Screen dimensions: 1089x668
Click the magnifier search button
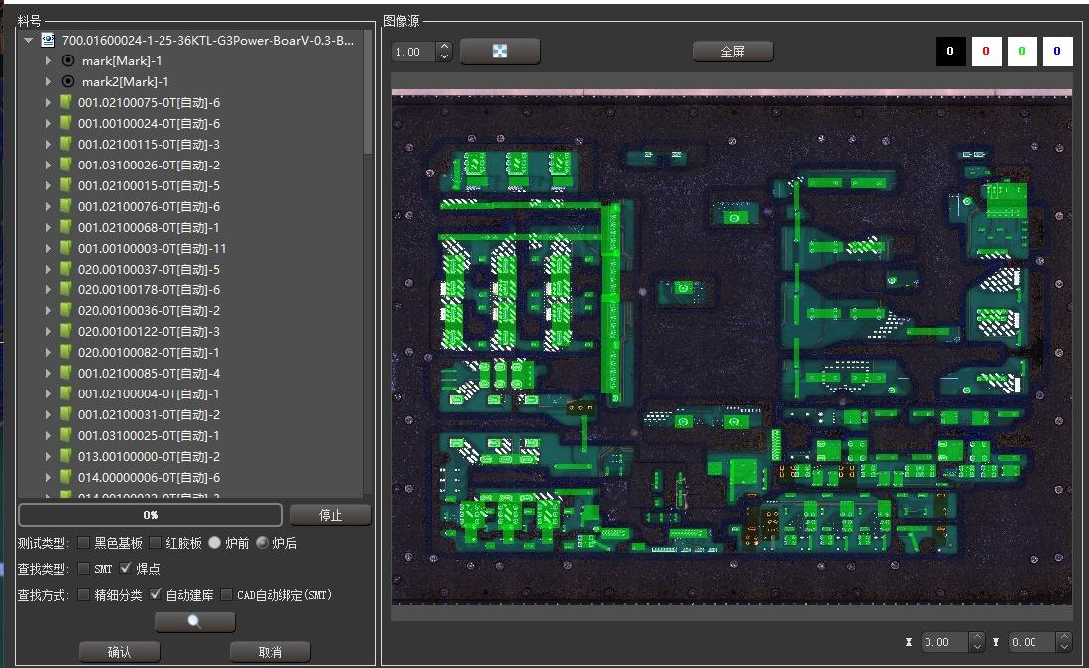pyautogui.click(x=194, y=622)
